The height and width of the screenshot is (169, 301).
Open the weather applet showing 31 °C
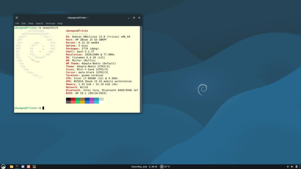[165, 167]
